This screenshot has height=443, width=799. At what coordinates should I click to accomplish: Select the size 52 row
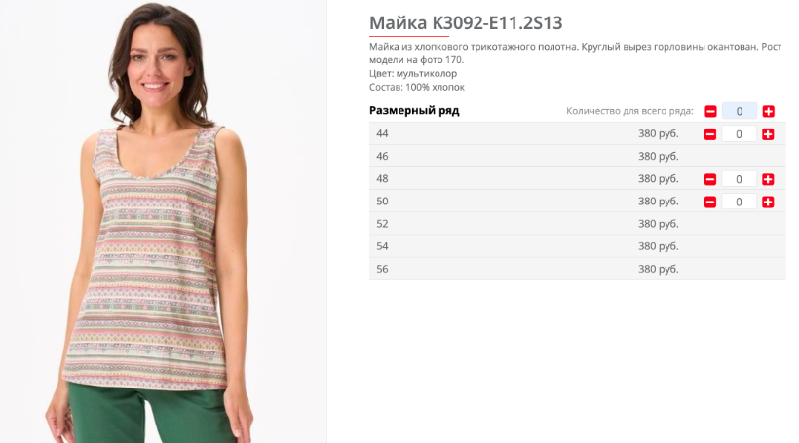(x=578, y=224)
